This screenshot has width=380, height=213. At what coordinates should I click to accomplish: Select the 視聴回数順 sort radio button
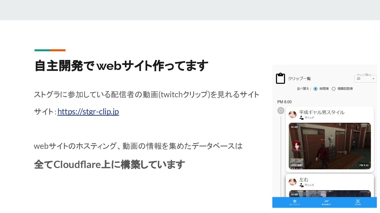coord(334,89)
